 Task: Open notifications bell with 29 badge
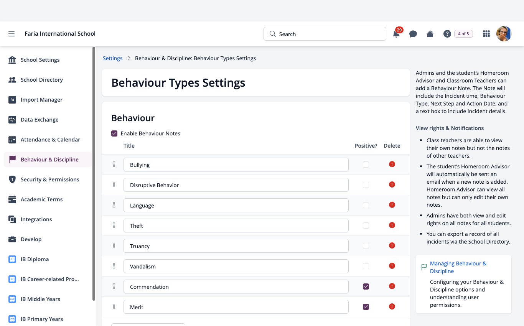click(x=396, y=34)
